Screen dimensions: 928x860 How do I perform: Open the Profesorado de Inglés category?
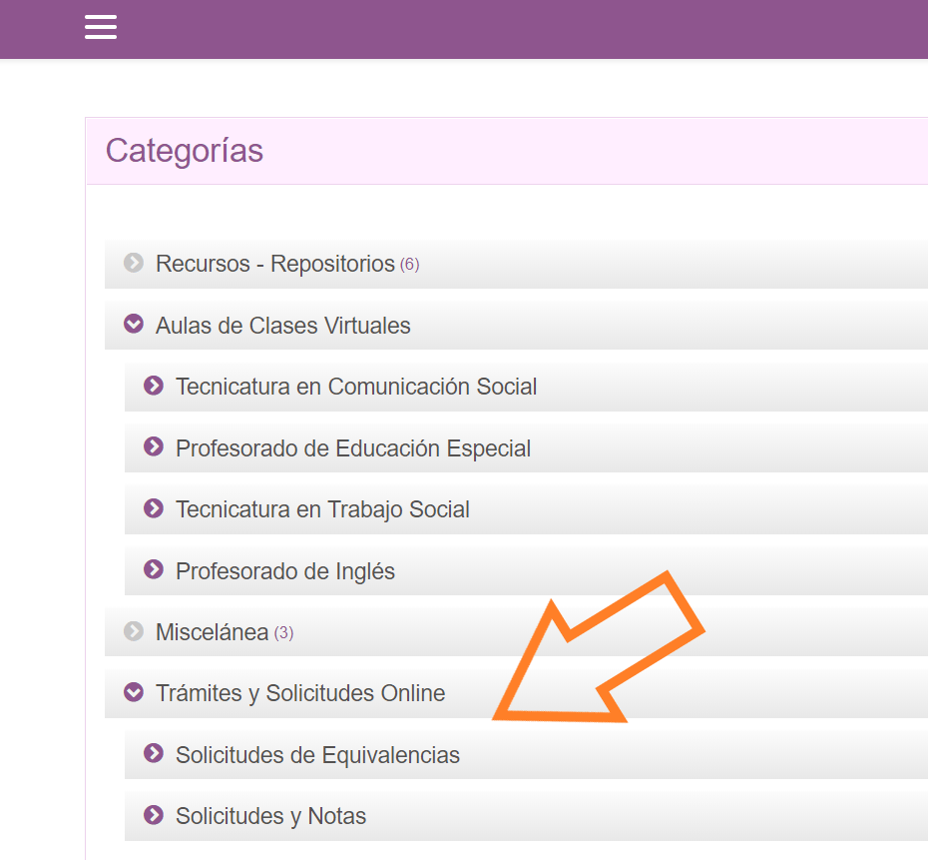(285, 571)
